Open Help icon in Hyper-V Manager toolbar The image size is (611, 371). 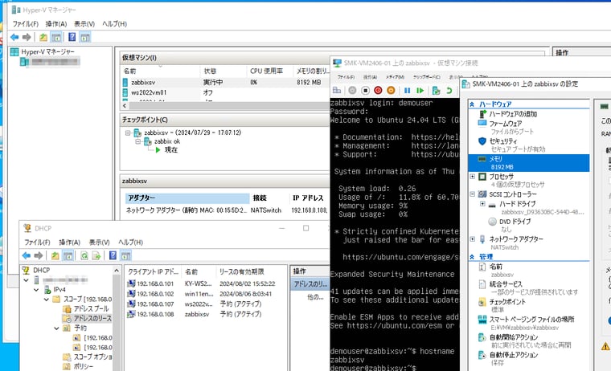[x=72, y=38]
